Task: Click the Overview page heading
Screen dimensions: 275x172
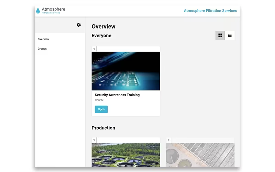Action: [x=103, y=26]
